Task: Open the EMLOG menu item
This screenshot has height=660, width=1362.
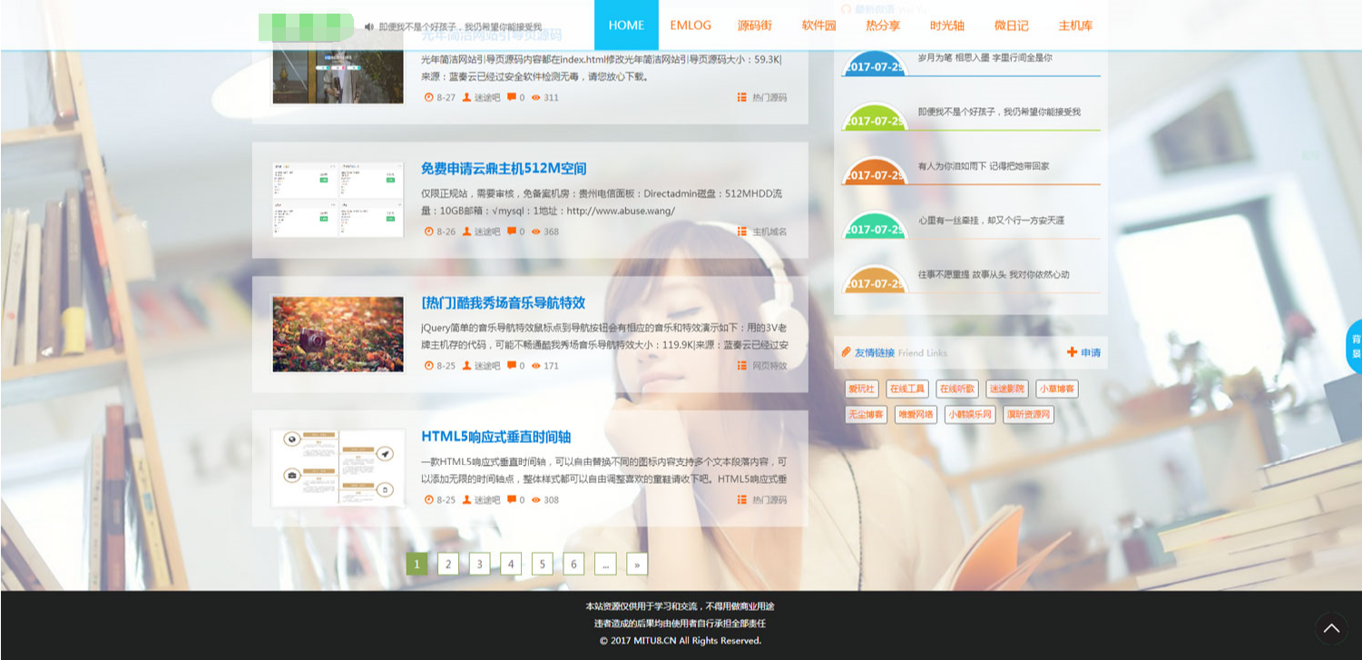Action: 691,25
